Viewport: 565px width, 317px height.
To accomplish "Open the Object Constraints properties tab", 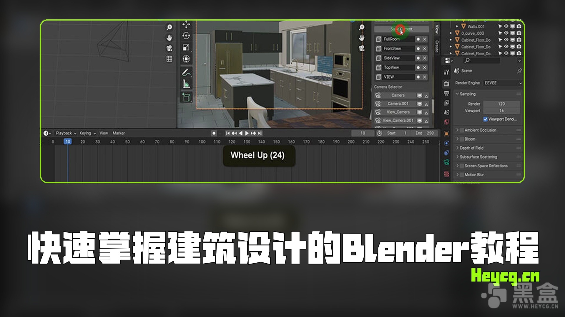I will pyautogui.click(x=446, y=153).
